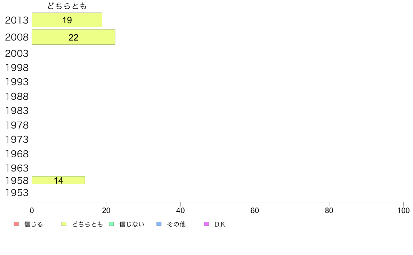Click the blue その他 legend swatch
The height and width of the screenshot is (255, 413).
point(159,224)
